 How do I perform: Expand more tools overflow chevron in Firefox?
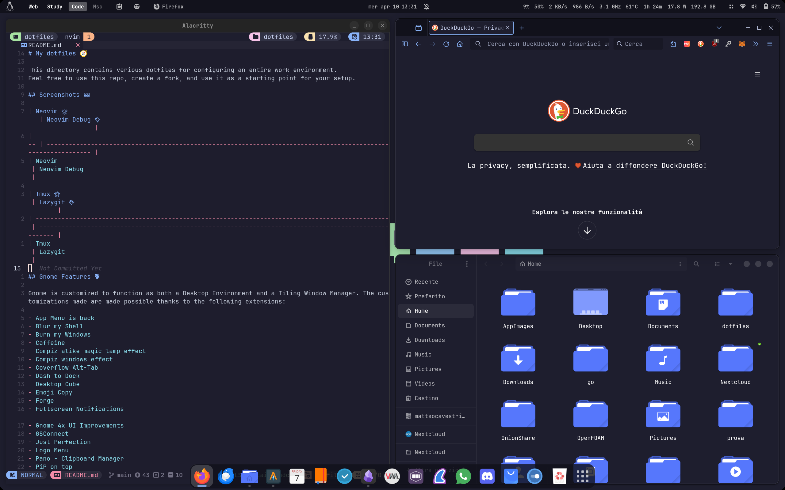(x=756, y=44)
